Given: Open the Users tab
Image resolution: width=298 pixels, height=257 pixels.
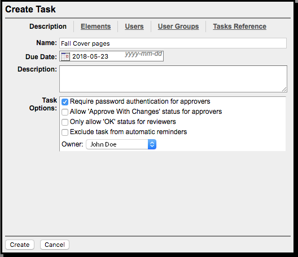Looking at the screenshot, I should (134, 26).
